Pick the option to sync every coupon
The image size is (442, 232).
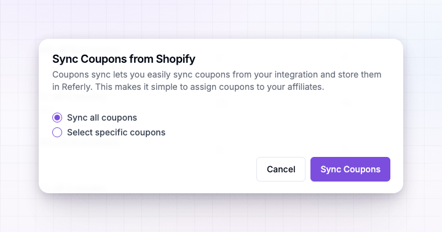57,118
